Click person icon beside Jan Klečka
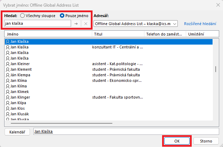Viewport: 223px width, 147px height. pos(8,59)
